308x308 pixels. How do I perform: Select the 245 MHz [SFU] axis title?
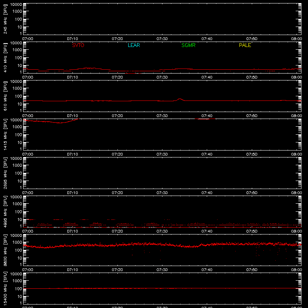[5, 19]
